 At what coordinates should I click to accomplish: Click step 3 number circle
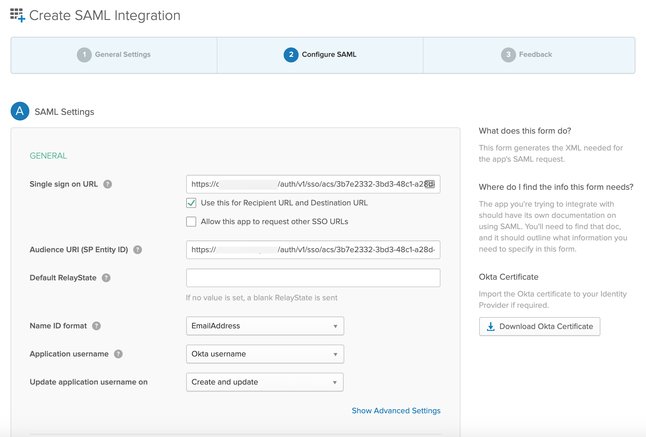point(508,55)
